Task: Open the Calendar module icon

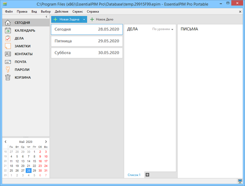Action: click(x=8, y=30)
